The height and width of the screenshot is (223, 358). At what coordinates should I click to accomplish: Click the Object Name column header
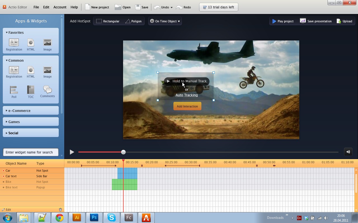(x=16, y=164)
